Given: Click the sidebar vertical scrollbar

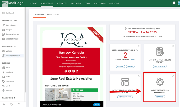Looking at the screenshot, I should point(25,50).
